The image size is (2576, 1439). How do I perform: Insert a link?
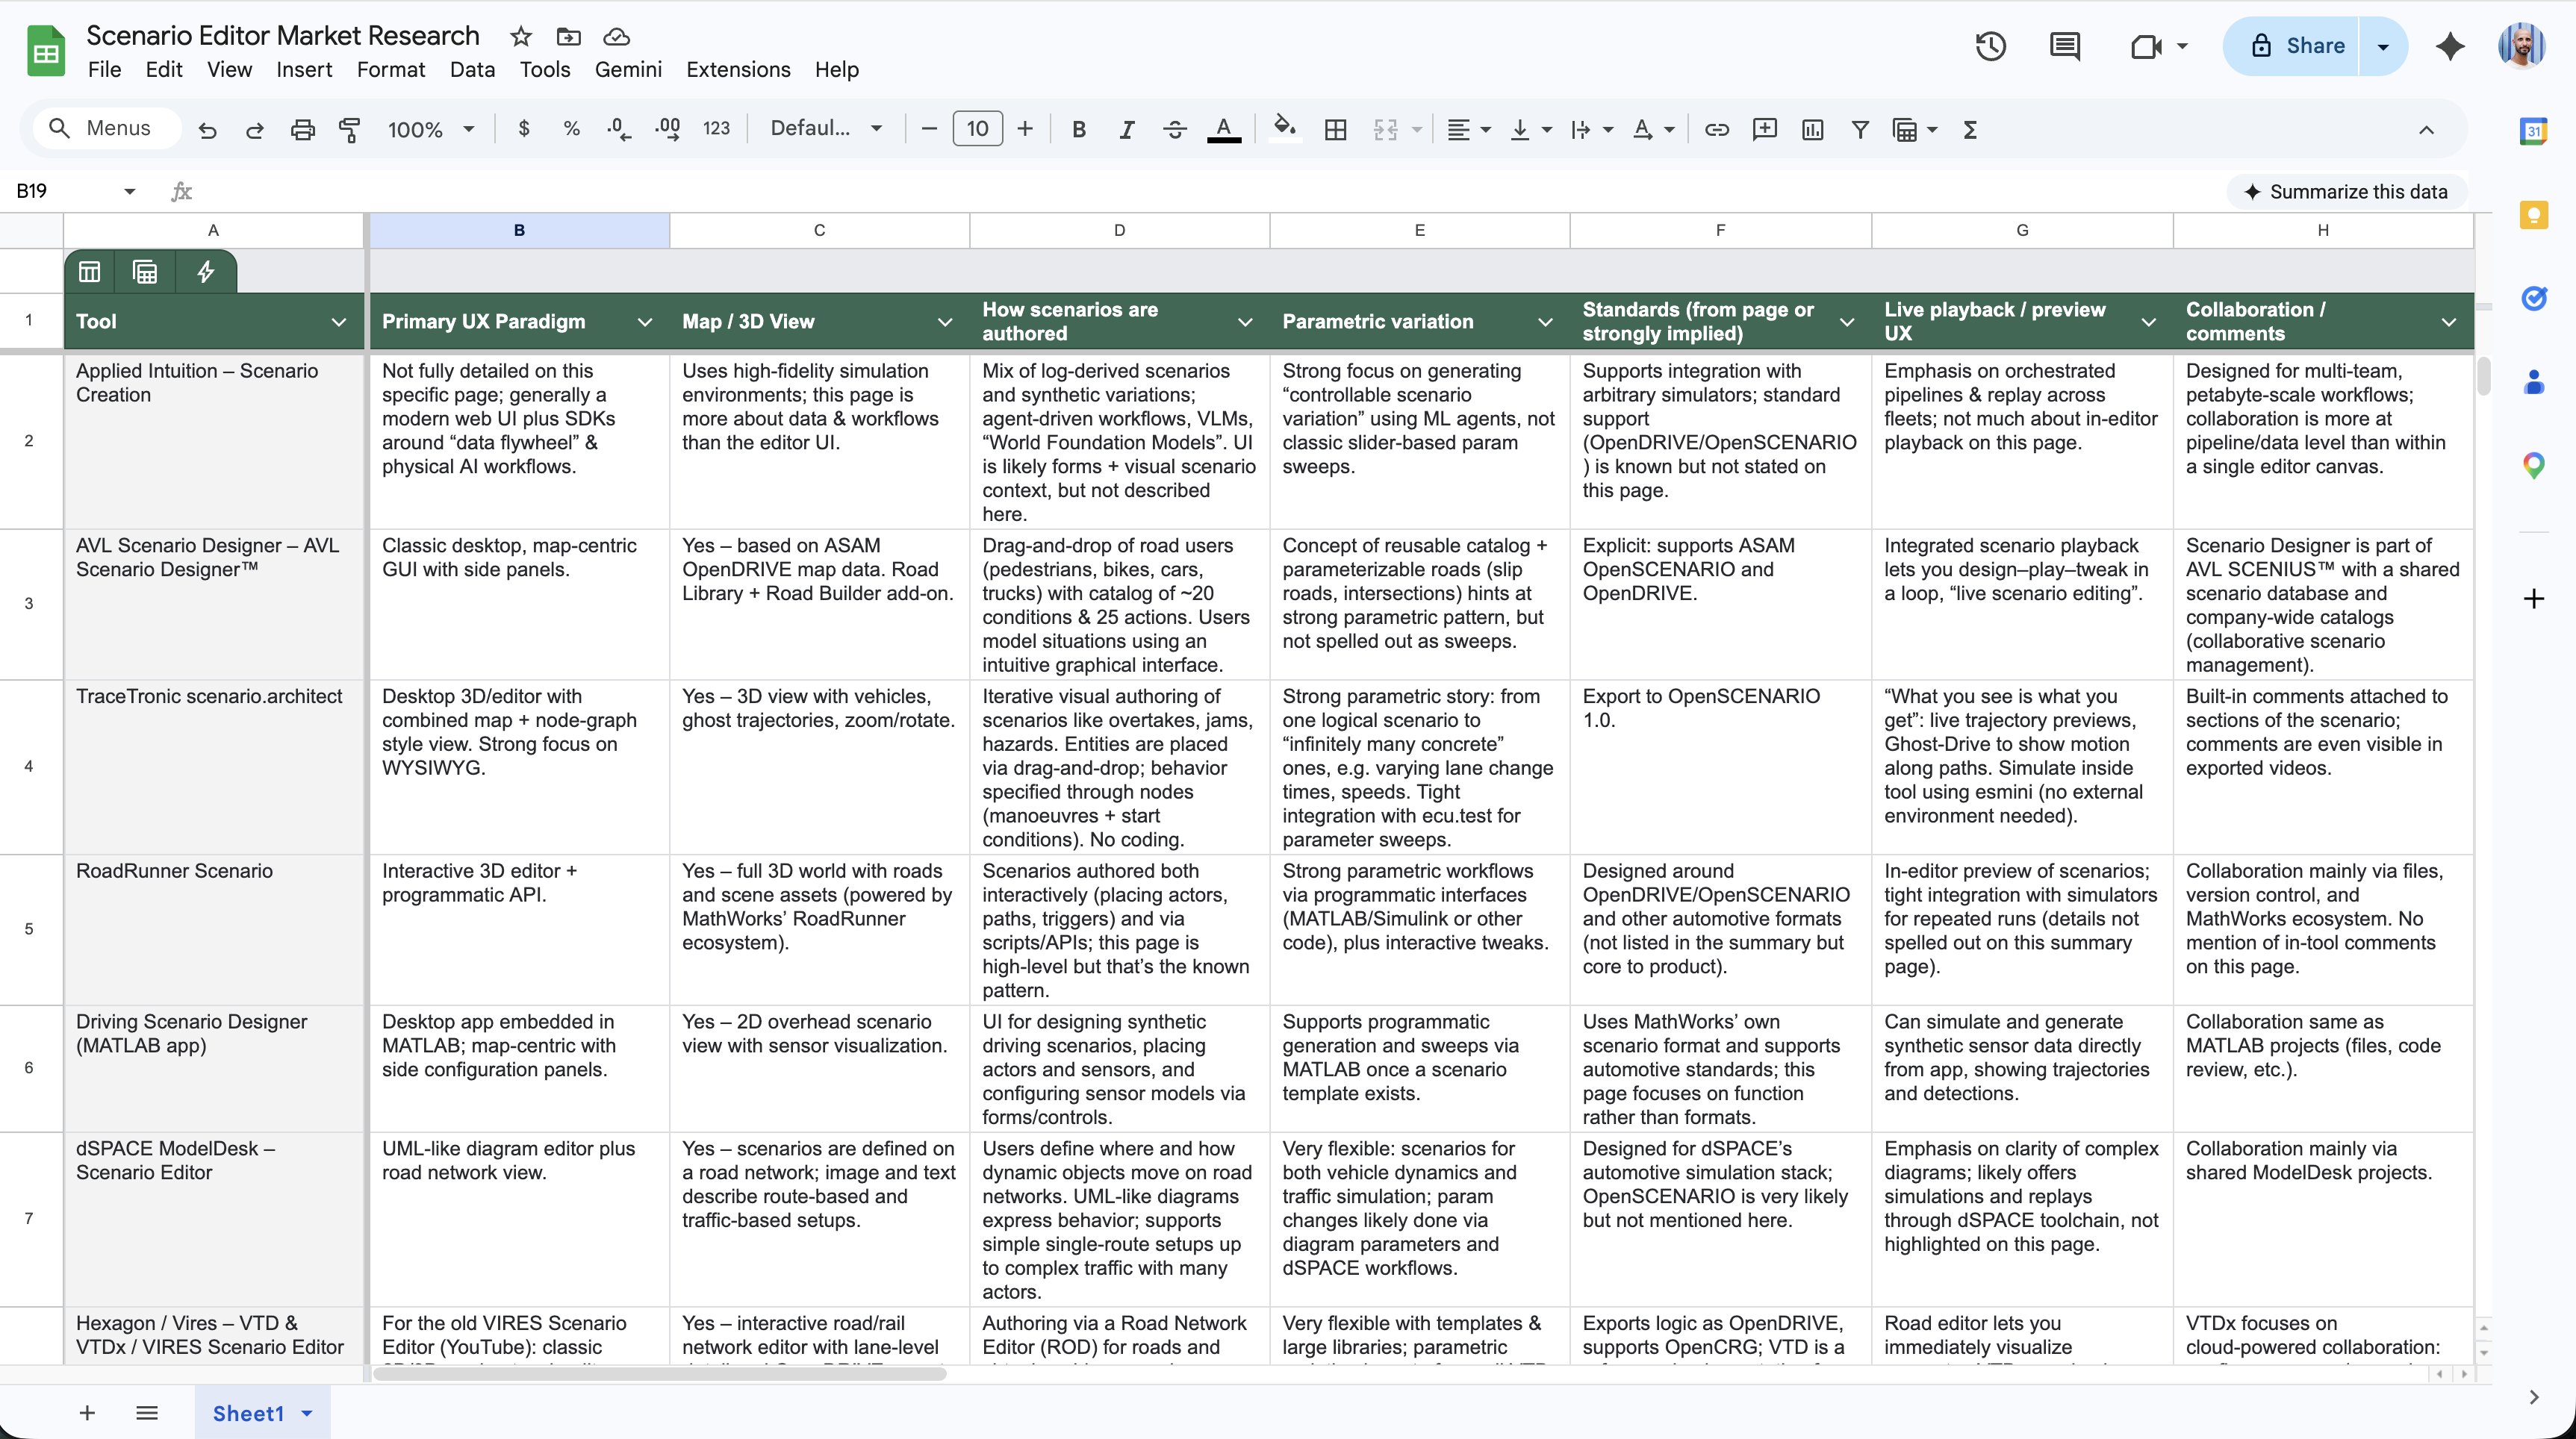coord(1717,129)
